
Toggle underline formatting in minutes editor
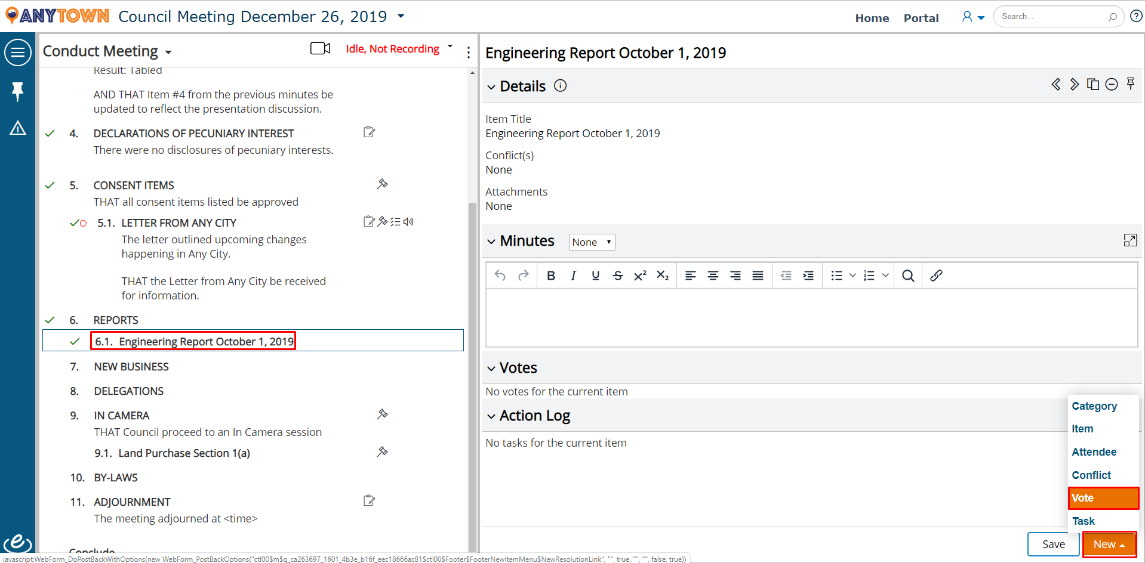pos(595,276)
